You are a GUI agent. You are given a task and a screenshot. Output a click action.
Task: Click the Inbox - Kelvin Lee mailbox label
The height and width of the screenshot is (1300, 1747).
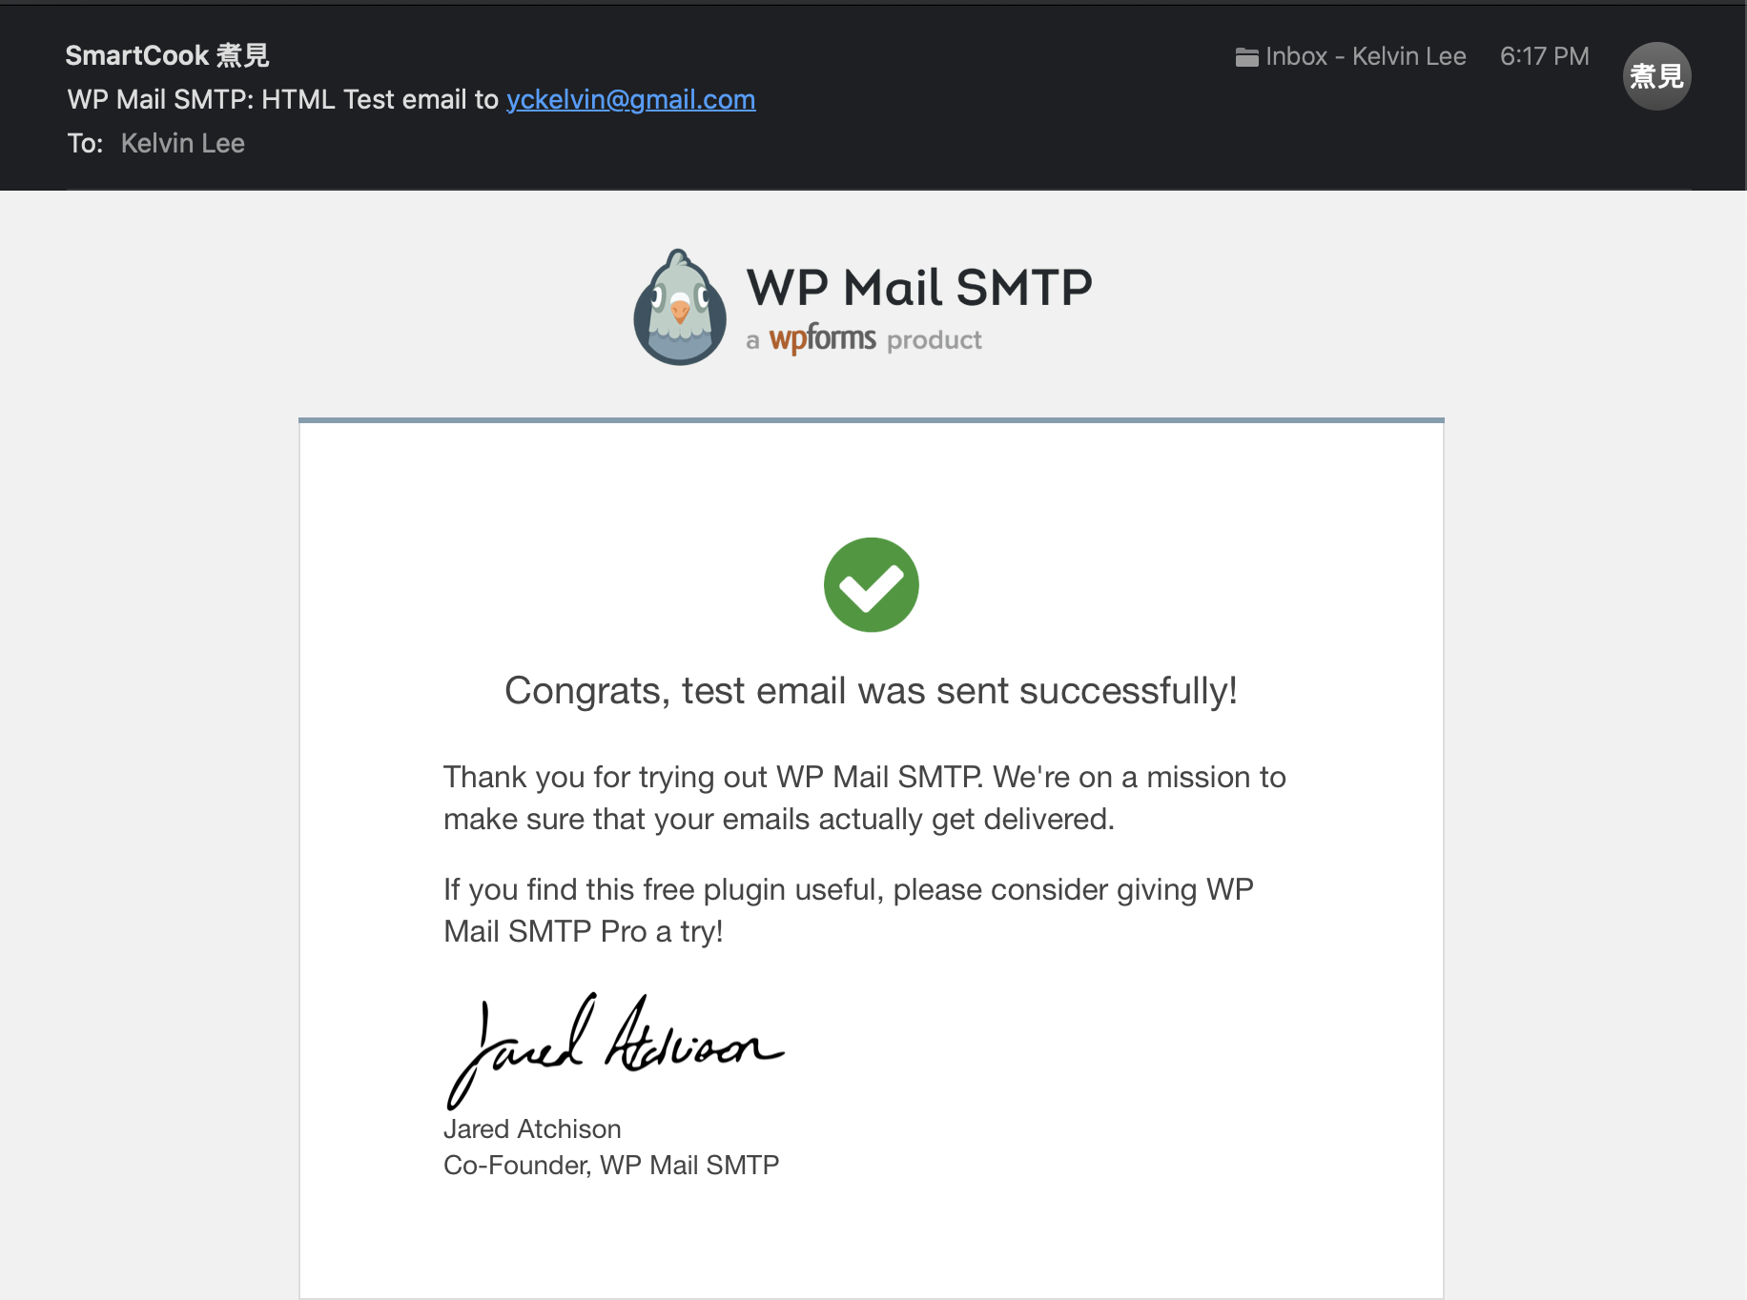[1366, 56]
